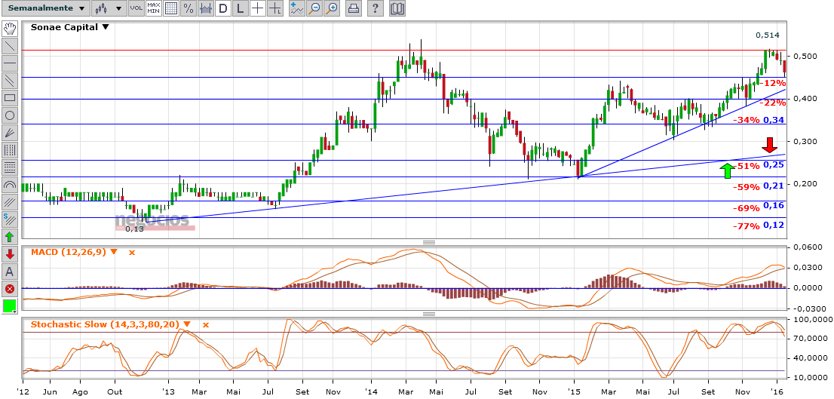Viewport: 834px width, 399px height.
Task: Remove the MACD indicator with x
Action: 131,252
